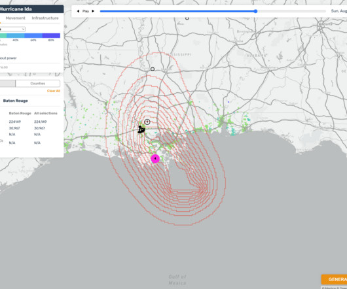Click the 60% blue legend segment
The image size is (347, 289).
click(x=33, y=35)
